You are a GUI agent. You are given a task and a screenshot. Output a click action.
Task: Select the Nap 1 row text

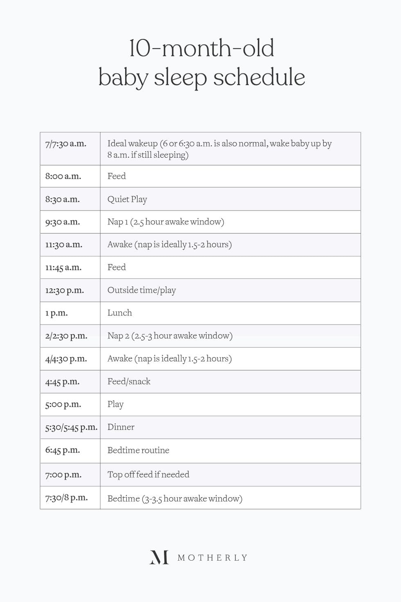166,222
